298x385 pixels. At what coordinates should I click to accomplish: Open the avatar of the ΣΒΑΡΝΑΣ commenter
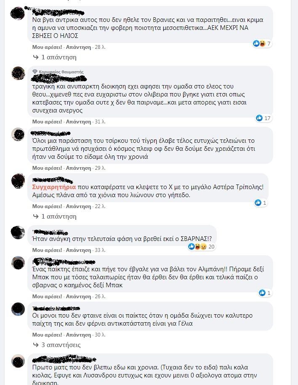[x=18, y=232]
